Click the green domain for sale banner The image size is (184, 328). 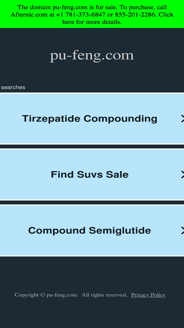[x=92, y=14]
